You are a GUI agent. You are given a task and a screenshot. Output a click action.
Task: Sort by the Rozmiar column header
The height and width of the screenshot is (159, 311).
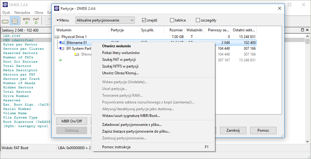[174, 30]
